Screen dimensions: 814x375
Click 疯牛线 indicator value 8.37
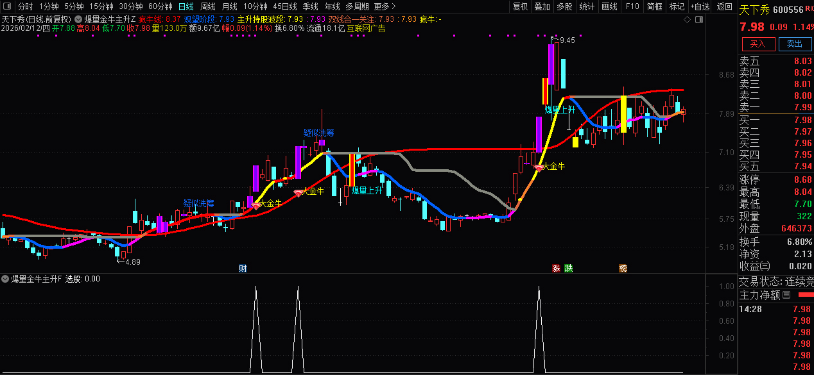click(x=173, y=19)
